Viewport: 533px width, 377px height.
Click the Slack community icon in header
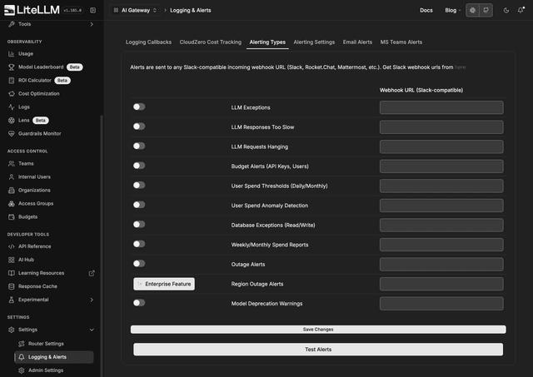pos(472,10)
